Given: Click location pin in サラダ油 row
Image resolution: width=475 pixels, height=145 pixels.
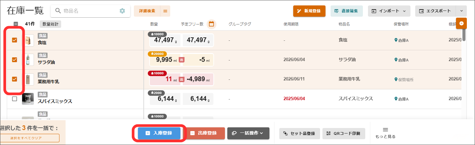Looking at the screenshot, I should [396, 60].
